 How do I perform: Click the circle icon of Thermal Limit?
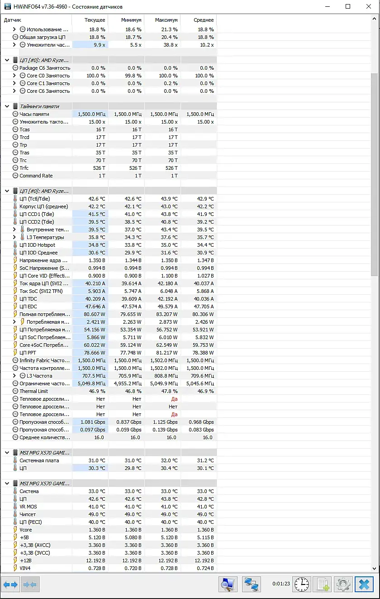[15, 391]
